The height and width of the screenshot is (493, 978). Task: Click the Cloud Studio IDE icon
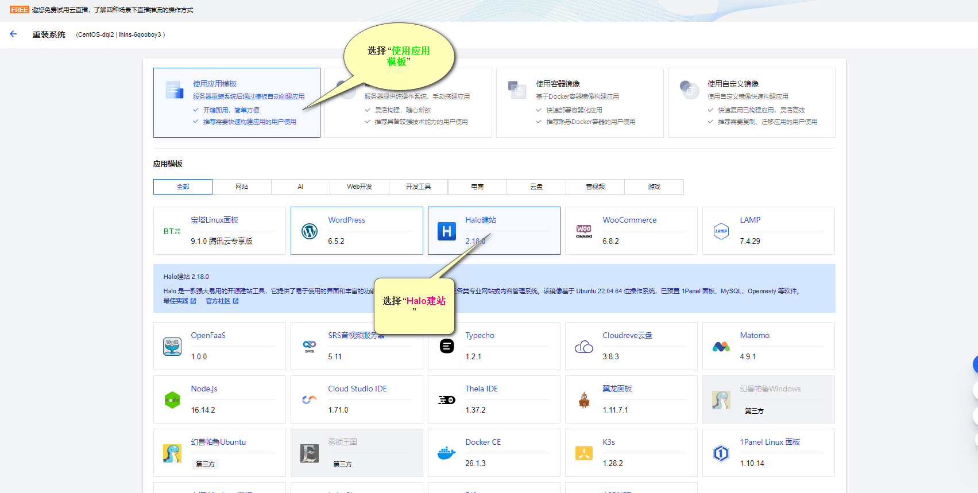click(x=310, y=399)
